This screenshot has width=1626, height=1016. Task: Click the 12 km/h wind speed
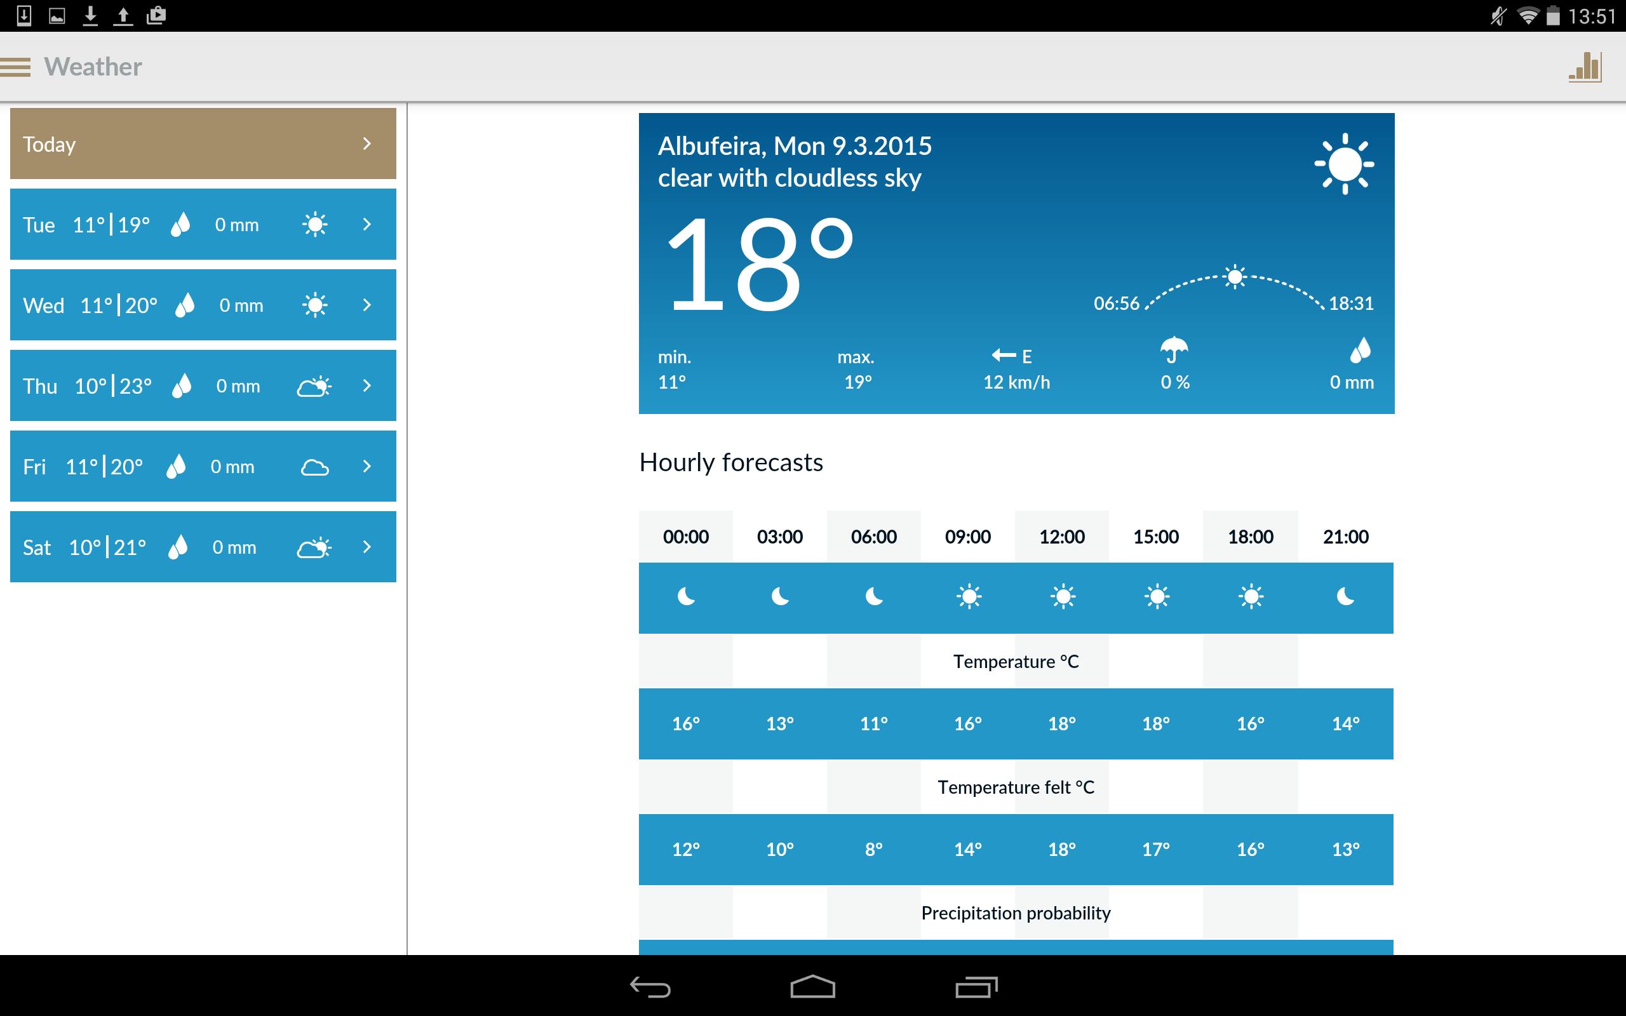pos(1017,382)
